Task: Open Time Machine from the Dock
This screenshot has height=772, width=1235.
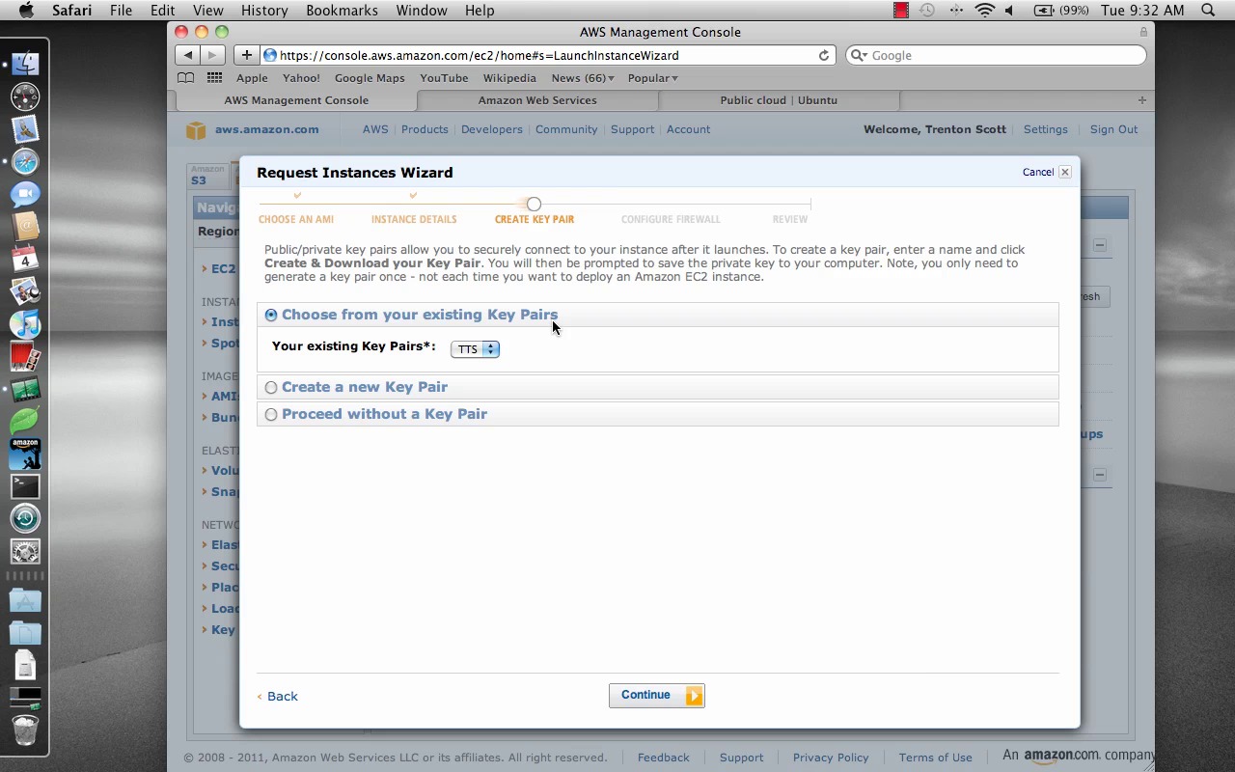Action: (25, 518)
